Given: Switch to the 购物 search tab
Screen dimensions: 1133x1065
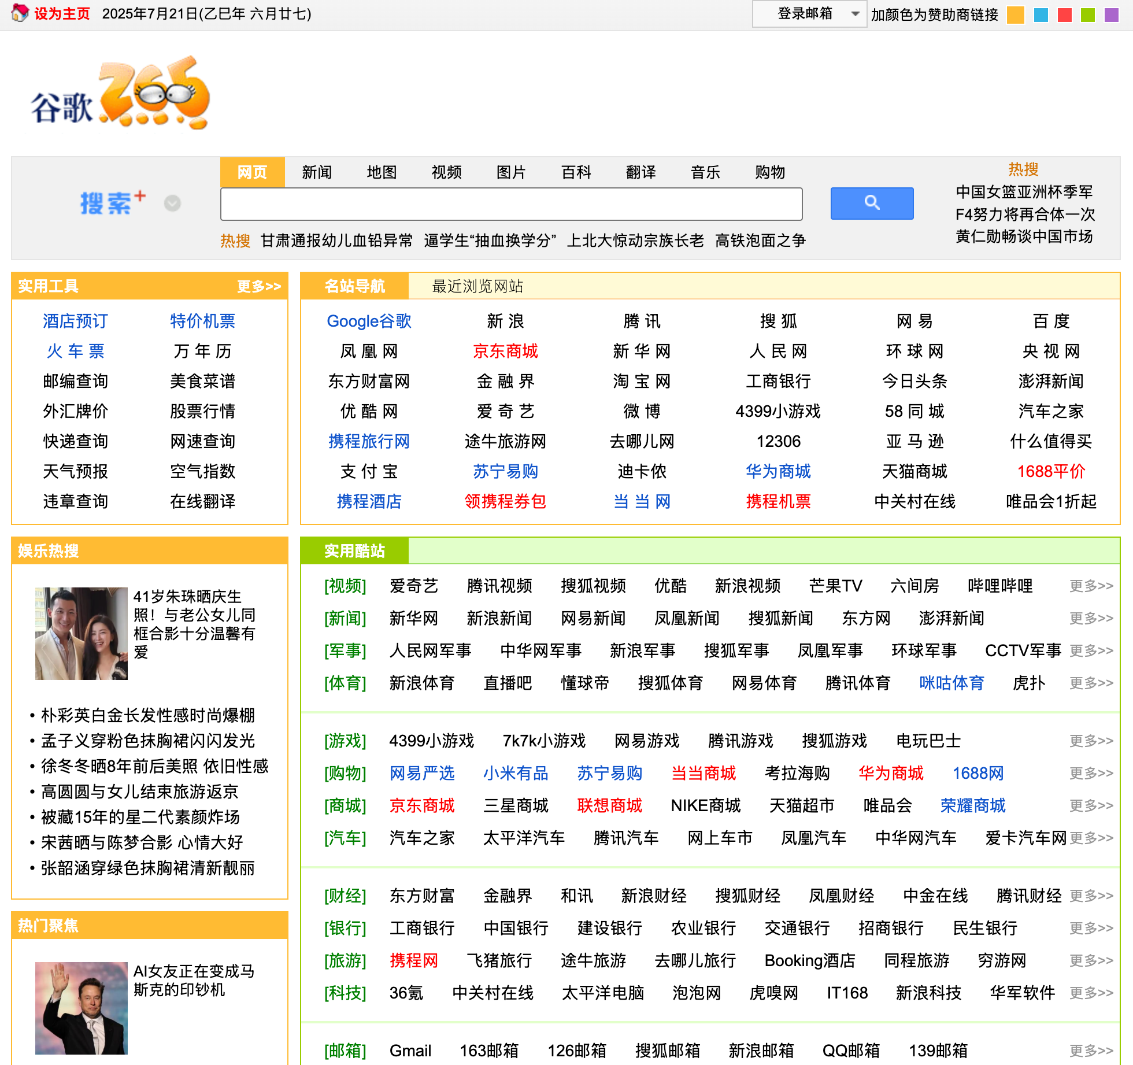Looking at the screenshot, I should click(770, 172).
